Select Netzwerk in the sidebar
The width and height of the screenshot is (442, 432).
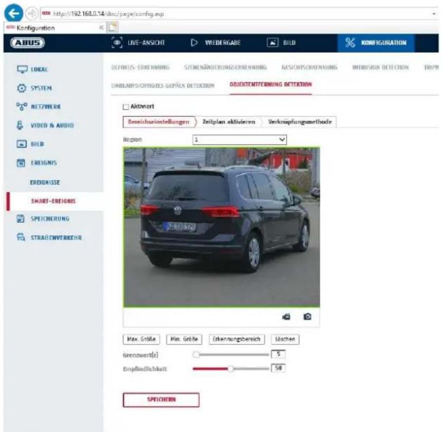45,107
